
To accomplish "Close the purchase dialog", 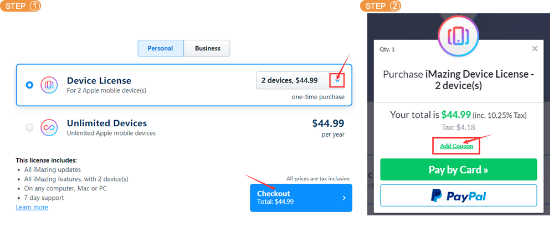I will coord(535,49).
